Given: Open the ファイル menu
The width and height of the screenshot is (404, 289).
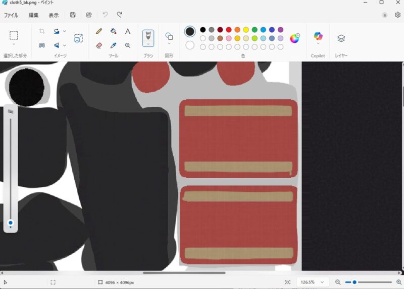Looking at the screenshot, I should coord(11,15).
